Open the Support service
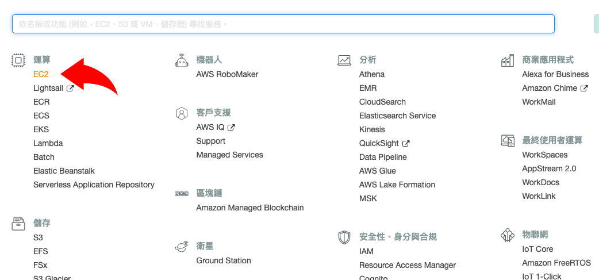The image size is (599, 280). click(211, 141)
